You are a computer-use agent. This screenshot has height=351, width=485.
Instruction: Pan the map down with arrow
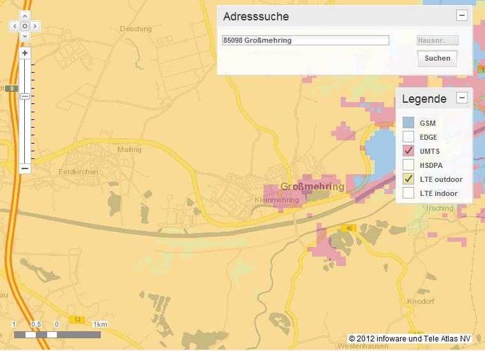25,36
